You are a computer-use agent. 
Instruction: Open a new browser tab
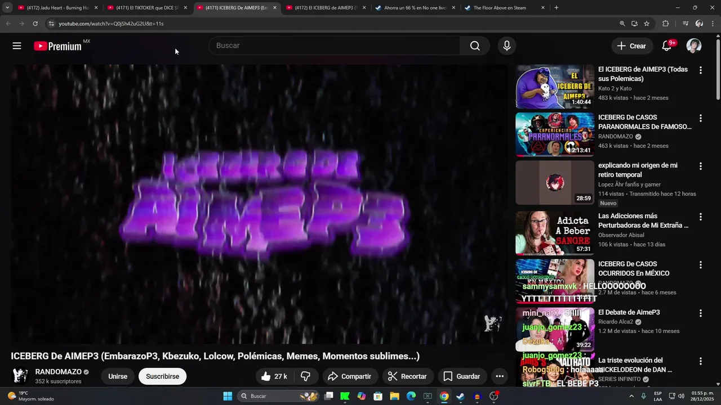tap(557, 8)
